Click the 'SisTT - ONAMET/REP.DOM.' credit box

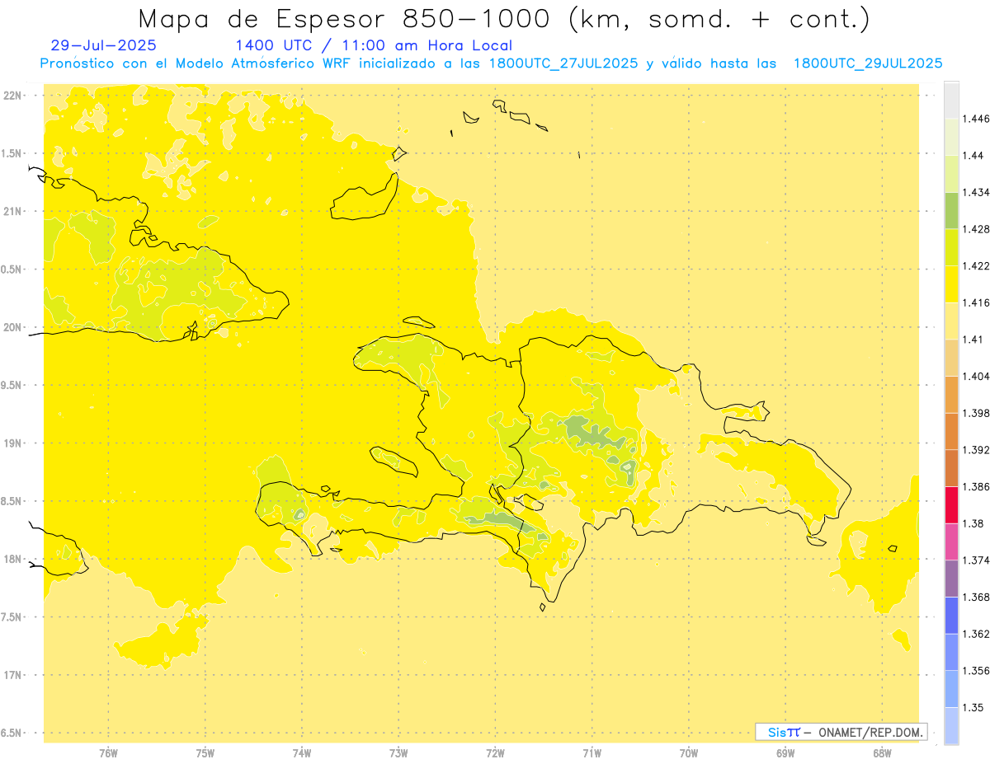coord(841,732)
